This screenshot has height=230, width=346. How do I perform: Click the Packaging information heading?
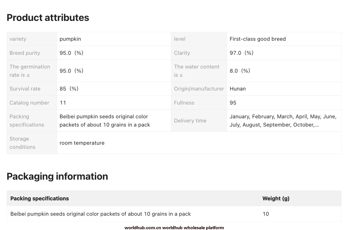[57, 176]
